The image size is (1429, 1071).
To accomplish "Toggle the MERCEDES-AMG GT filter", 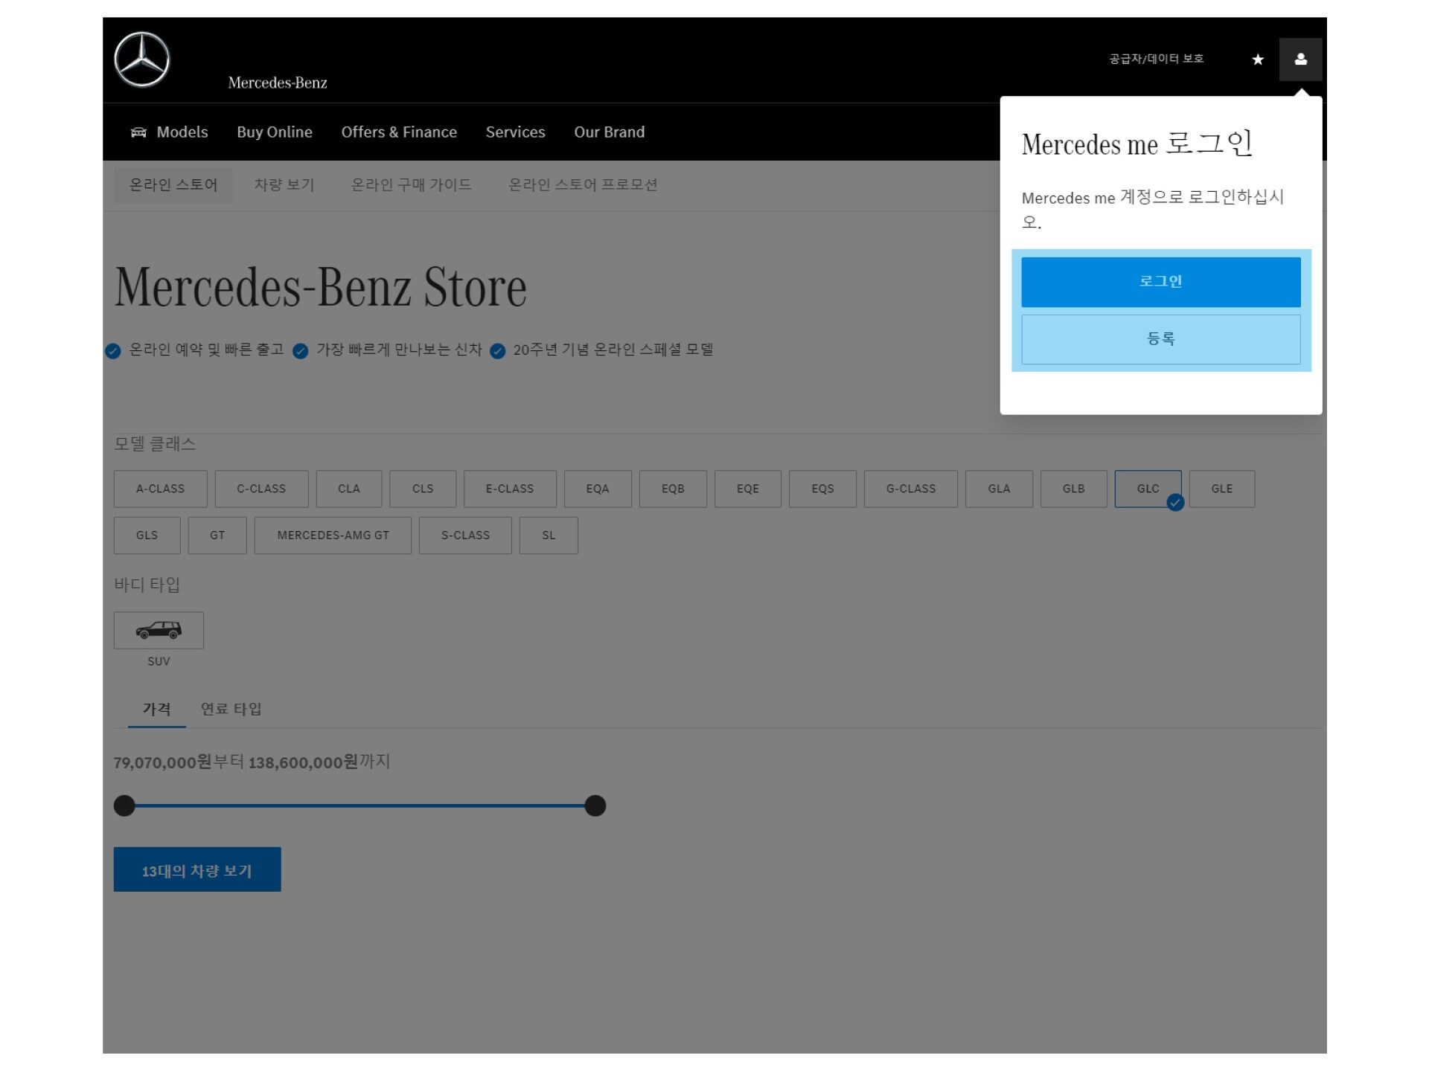I will (x=333, y=535).
